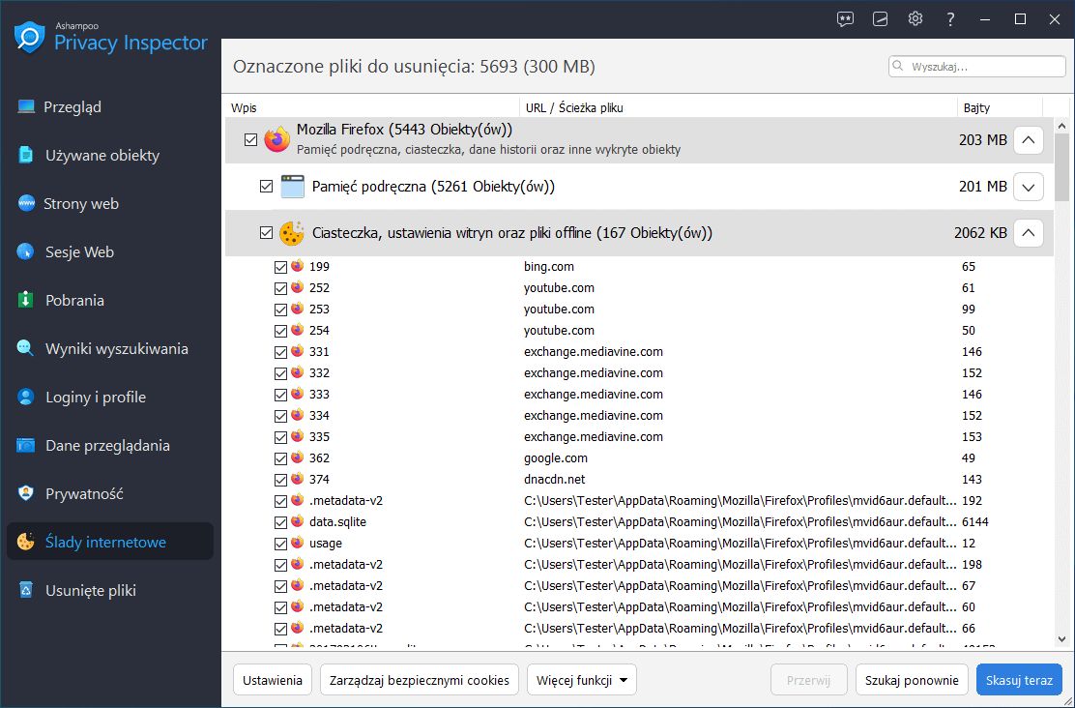Sort by URL / Ścieżka pliku header
1075x708 pixels.
pos(739,107)
